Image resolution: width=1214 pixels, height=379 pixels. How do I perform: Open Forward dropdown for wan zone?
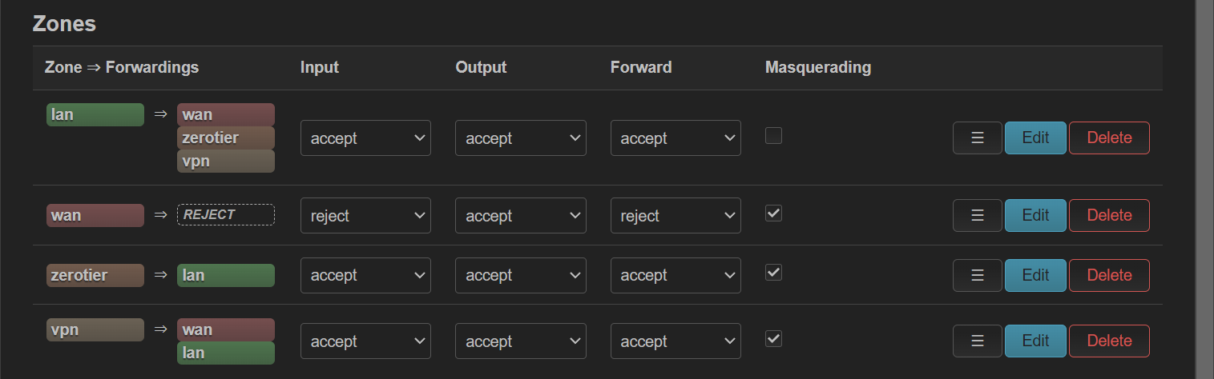click(676, 216)
